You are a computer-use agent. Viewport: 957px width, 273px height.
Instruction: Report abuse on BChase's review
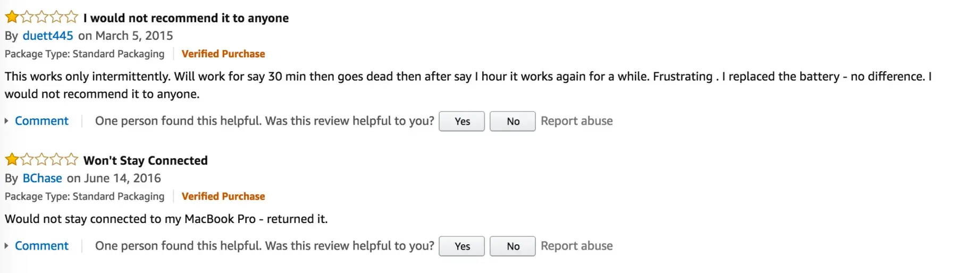(x=576, y=246)
